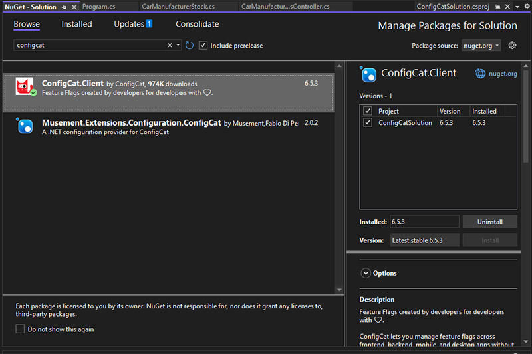The height and width of the screenshot is (354, 532).
Task: Toggle Include prerelease checkbox
Action: 203,45
